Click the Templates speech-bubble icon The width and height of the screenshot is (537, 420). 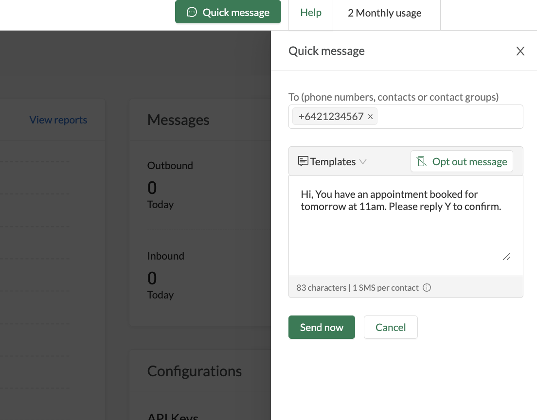pos(303,161)
